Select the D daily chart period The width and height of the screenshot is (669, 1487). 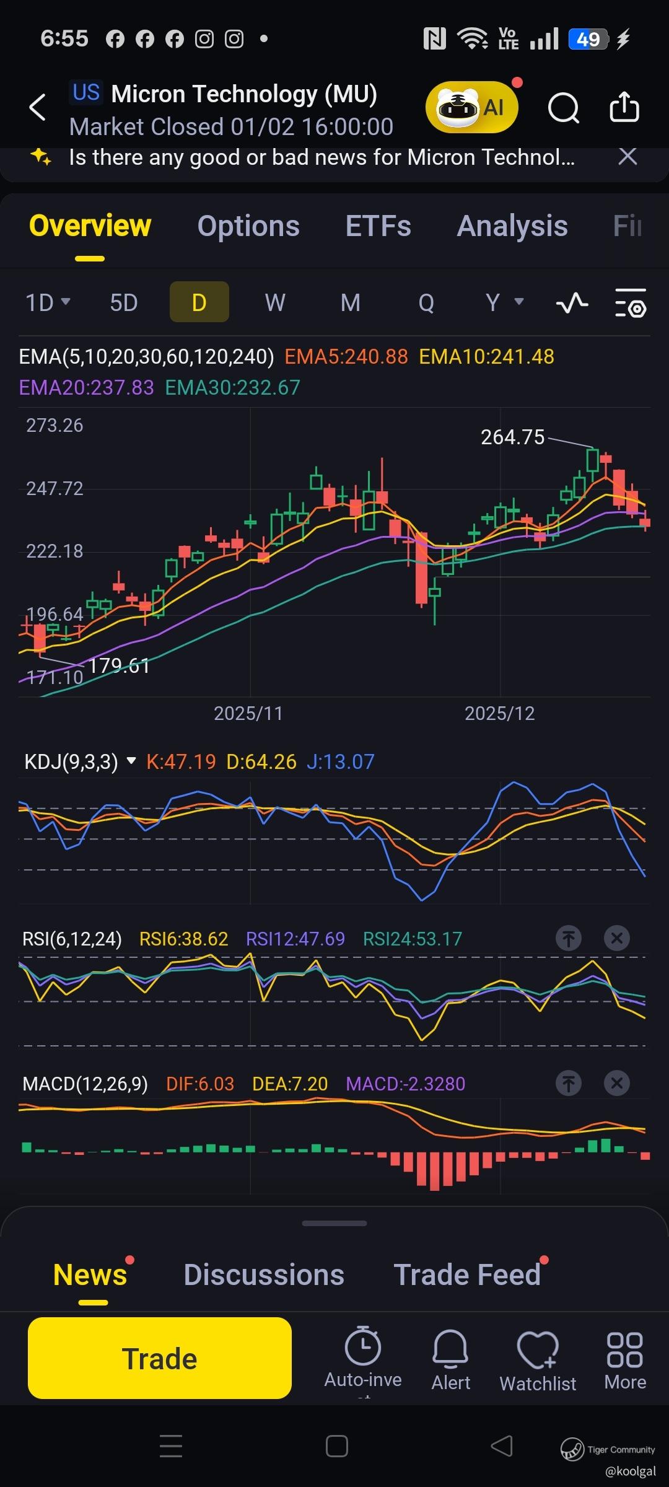(199, 302)
